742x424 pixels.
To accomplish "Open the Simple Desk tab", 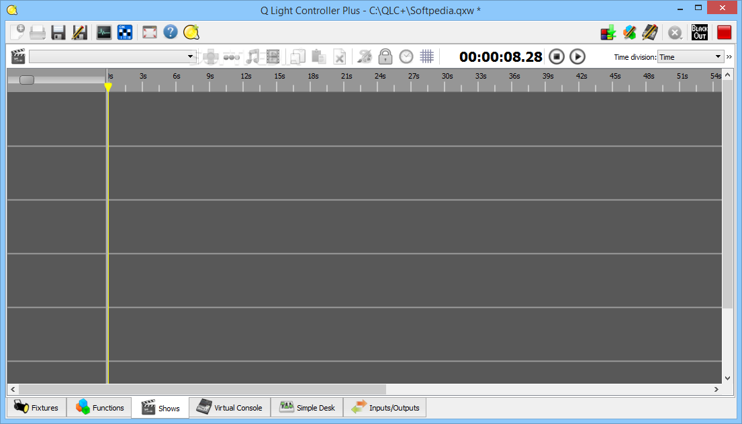I will pos(307,407).
